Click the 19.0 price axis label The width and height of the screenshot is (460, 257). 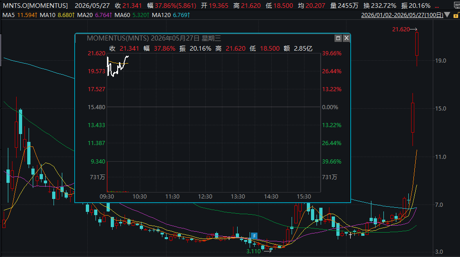point(441,61)
